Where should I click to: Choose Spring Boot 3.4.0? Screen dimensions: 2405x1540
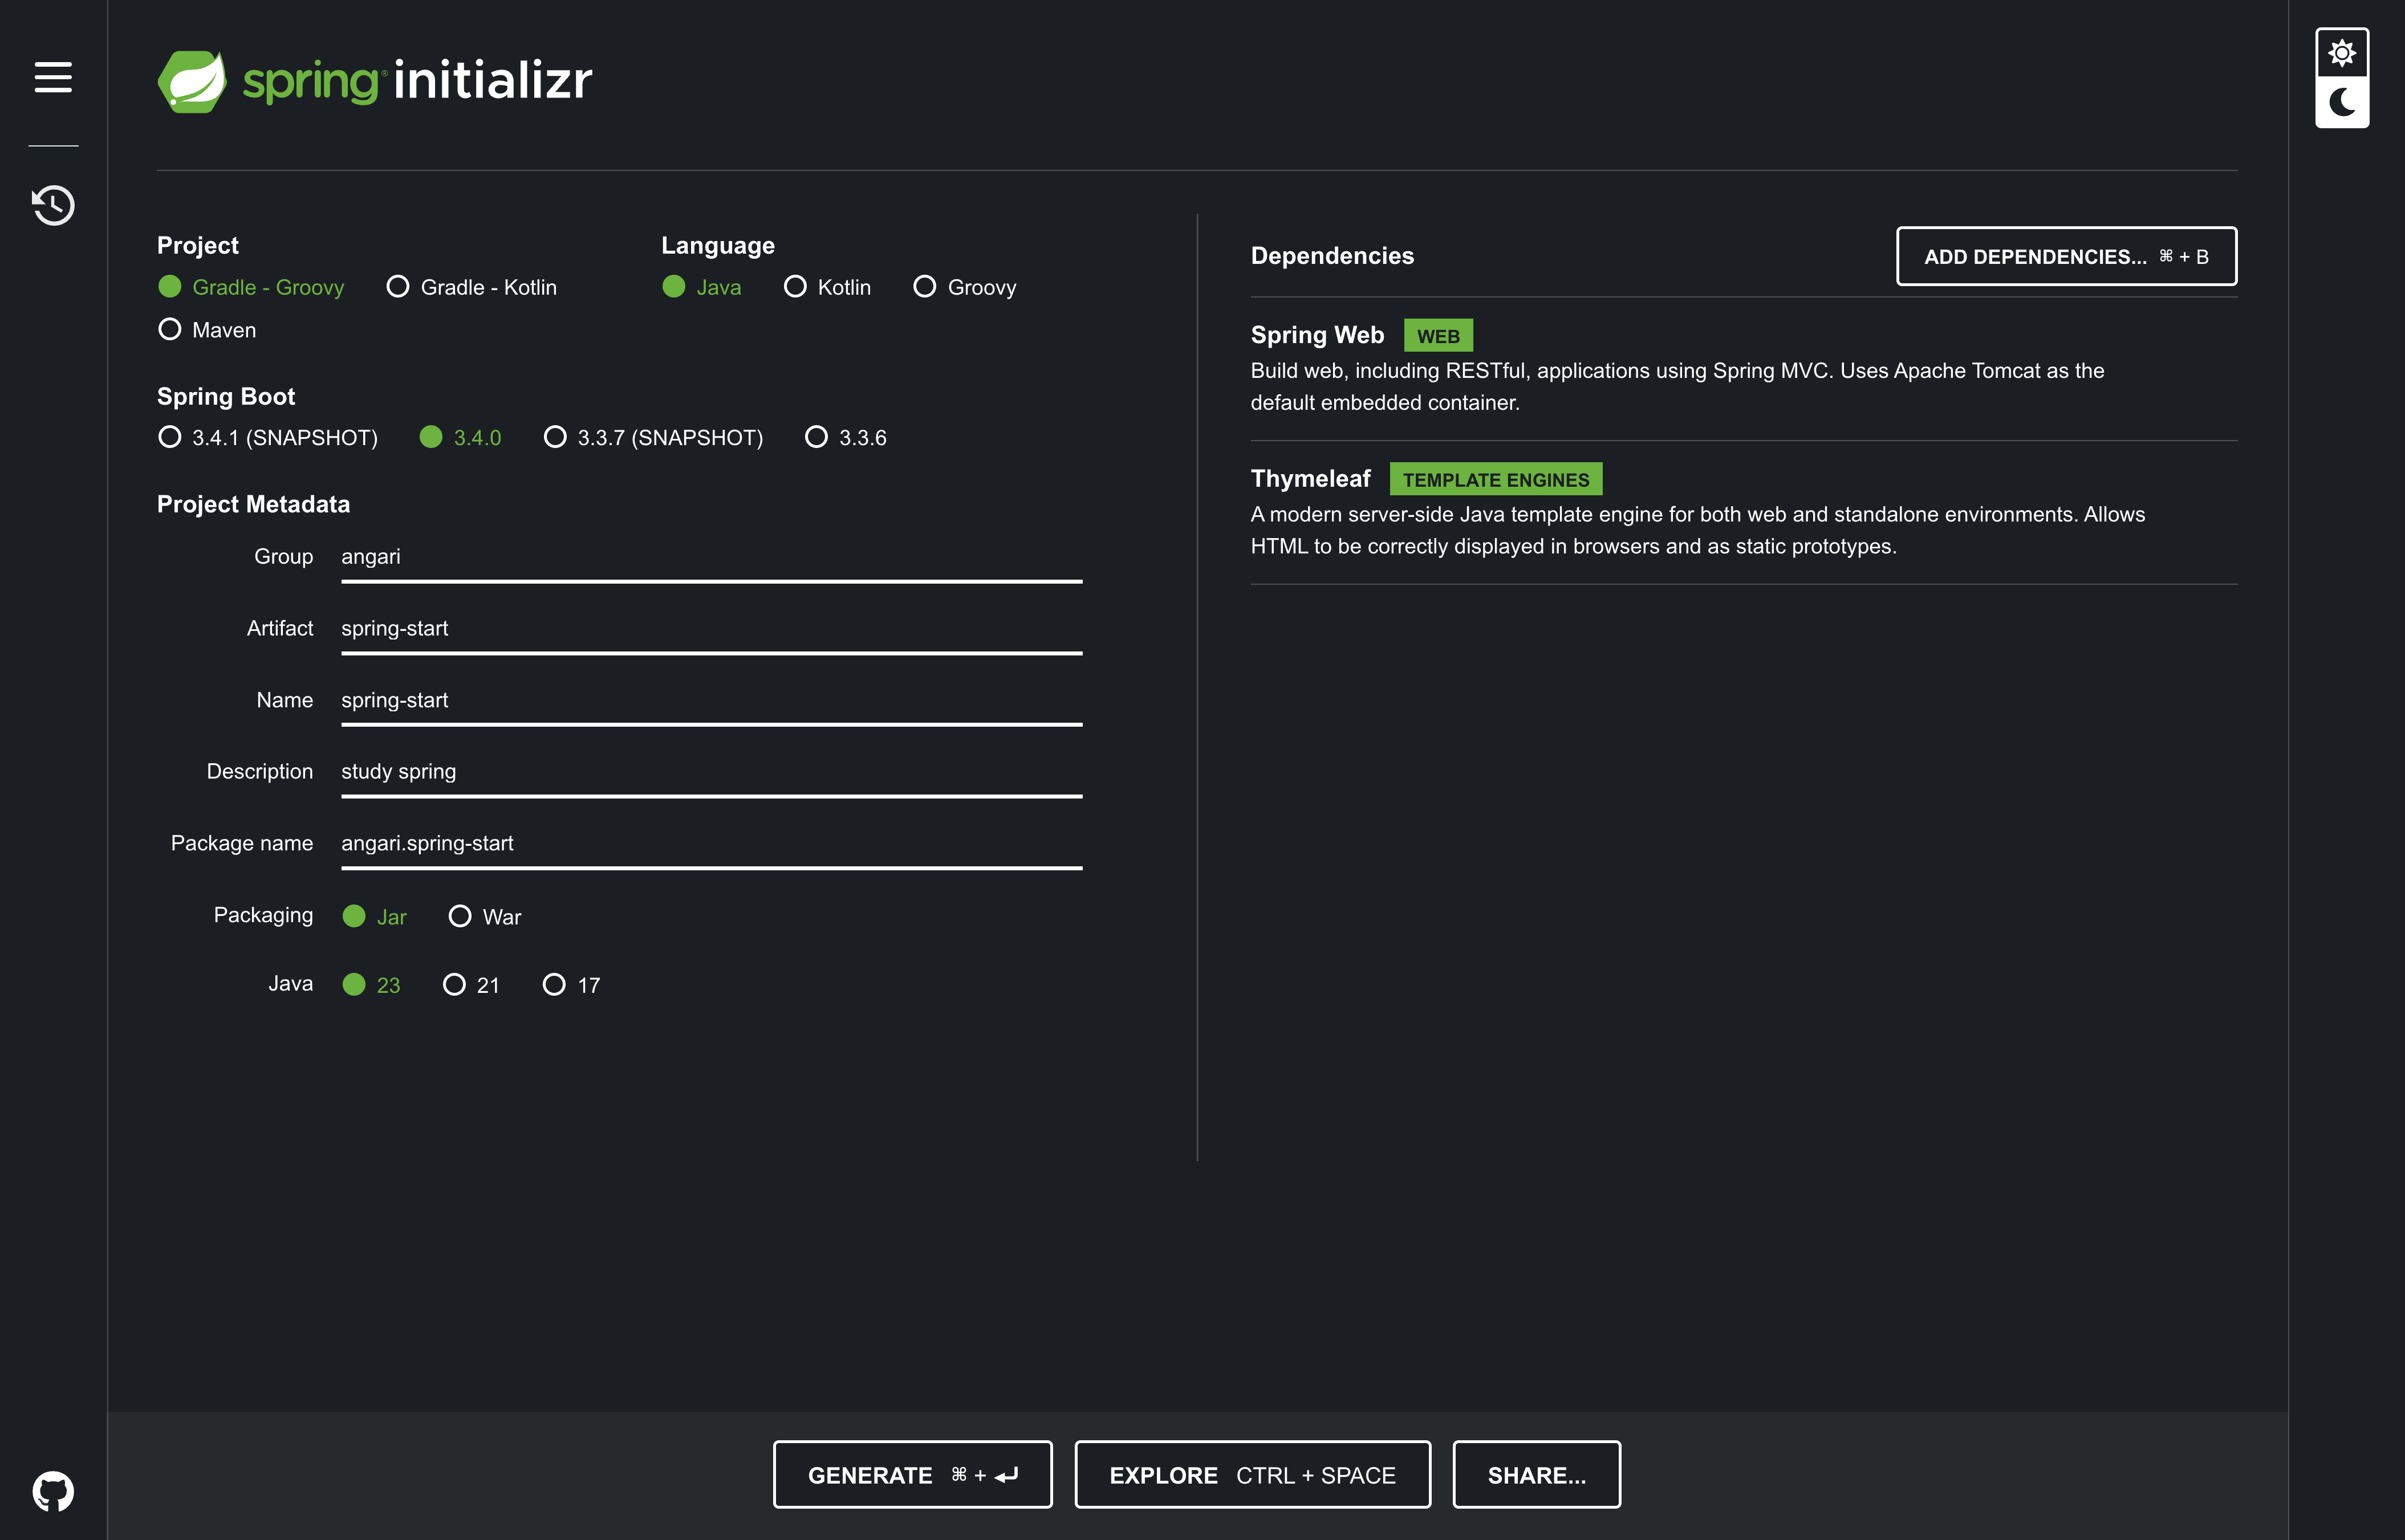(460, 437)
